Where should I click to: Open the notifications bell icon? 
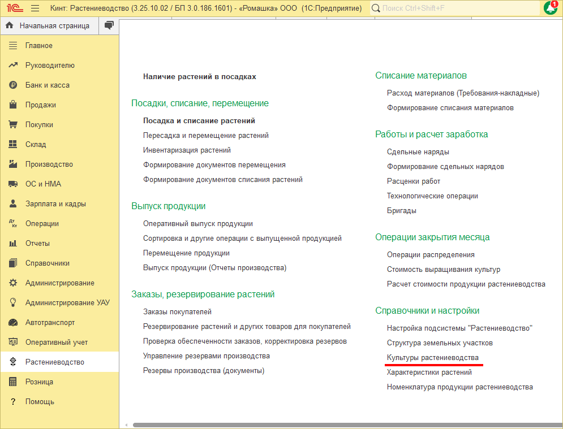tap(550, 8)
